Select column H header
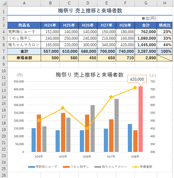The width and height of the screenshot is (174, 178). click(165, 3)
